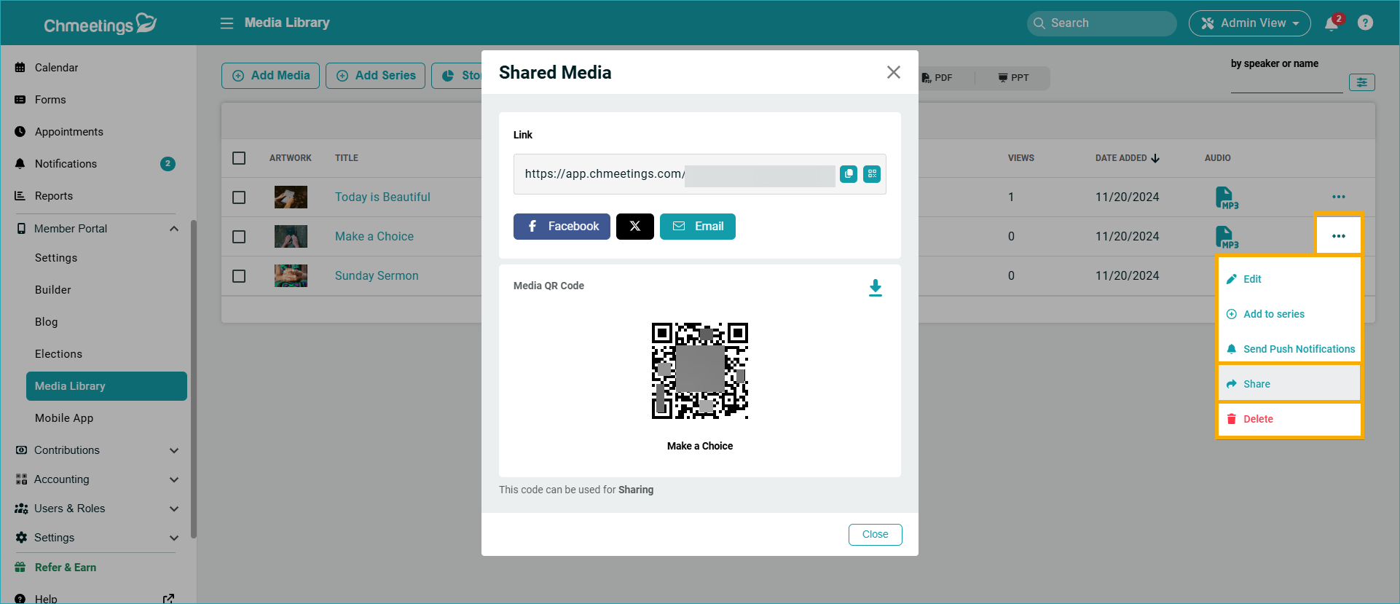This screenshot has width=1400, height=604.
Task: Close the Shared Media dialog with X
Action: click(x=894, y=72)
